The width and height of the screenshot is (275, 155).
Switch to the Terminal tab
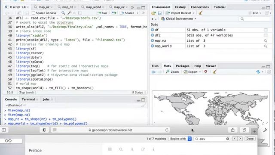pyautogui.click(x=28, y=99)
